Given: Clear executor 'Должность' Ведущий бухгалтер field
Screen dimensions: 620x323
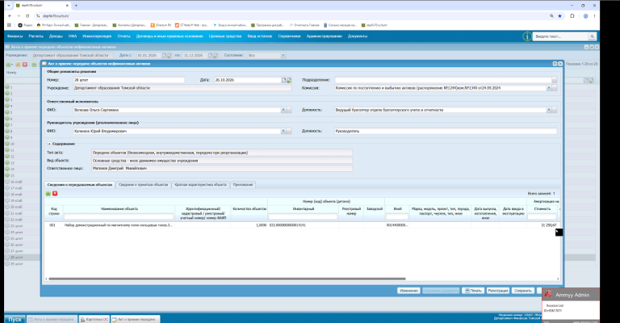Looking at the screenshot, I should click(549, 110).
